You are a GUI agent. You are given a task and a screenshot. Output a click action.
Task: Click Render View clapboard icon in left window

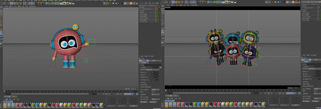pyautogui.click(x=37, y=3)
